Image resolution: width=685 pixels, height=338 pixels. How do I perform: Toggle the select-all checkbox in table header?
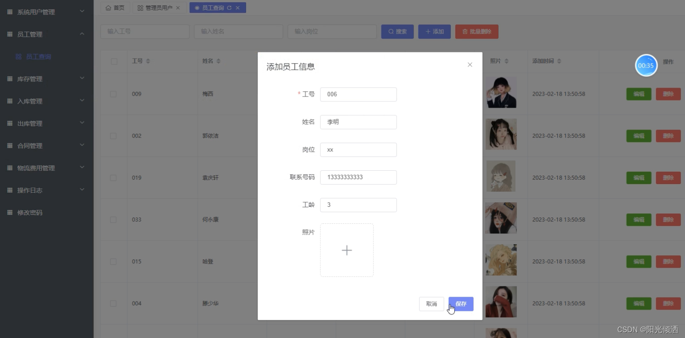pos(114,61)
